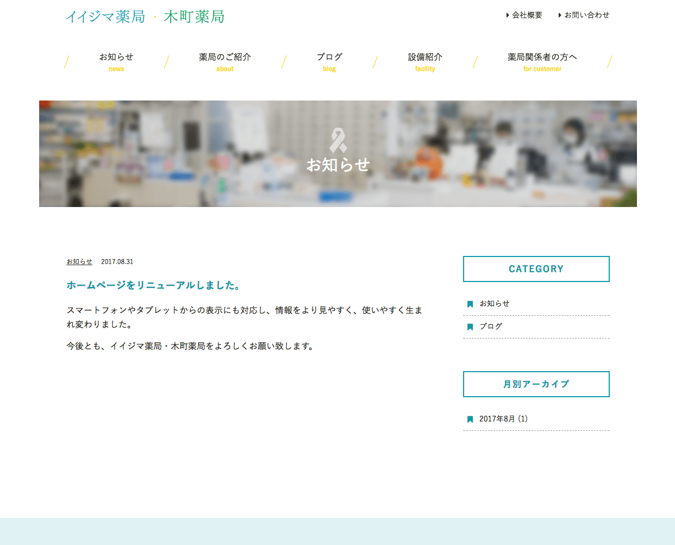Click the bookmark icon beside ブログ category
This screenshot has width=675, height=545.
(470, 327)
